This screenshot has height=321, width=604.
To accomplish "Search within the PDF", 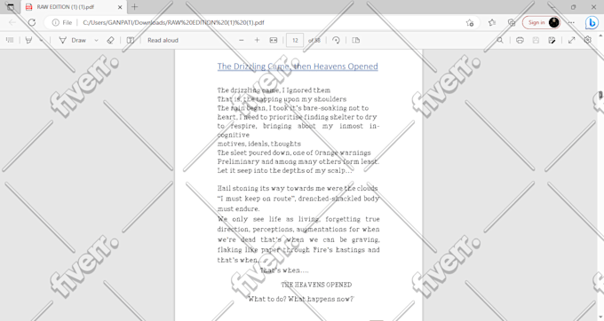I will click(500, 40).
